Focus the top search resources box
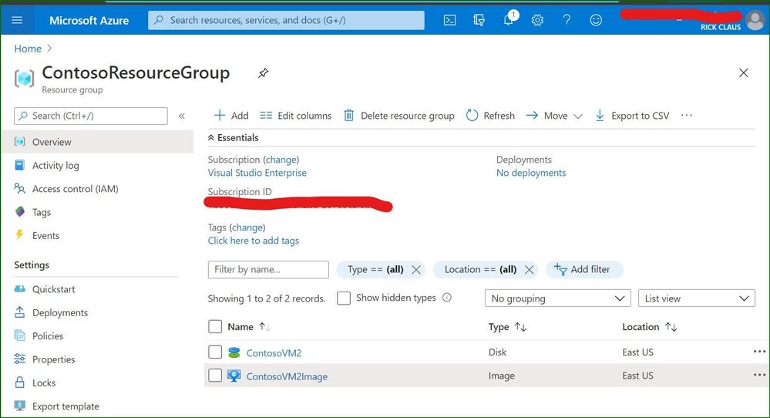 tap(286, 20)
